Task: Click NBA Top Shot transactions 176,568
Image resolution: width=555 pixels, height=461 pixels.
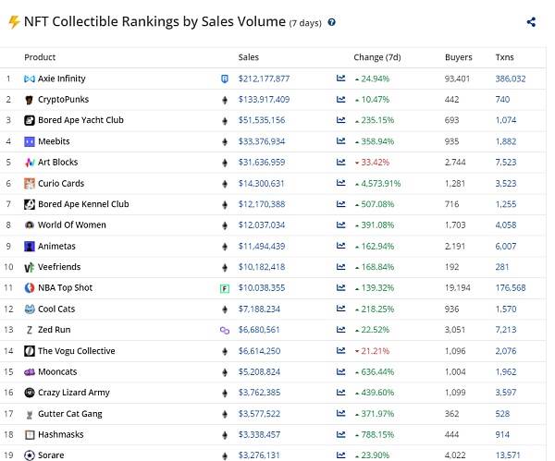Action: point(511,287)
